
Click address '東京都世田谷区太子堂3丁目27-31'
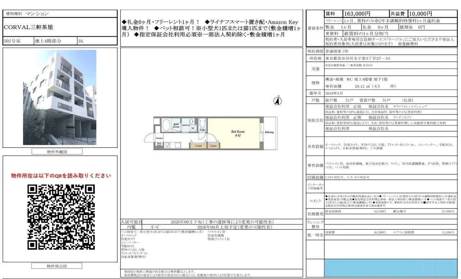click(357, 58)
